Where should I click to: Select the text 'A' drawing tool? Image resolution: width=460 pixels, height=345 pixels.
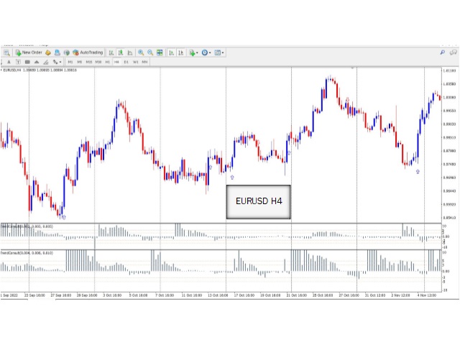coord(9,62)
